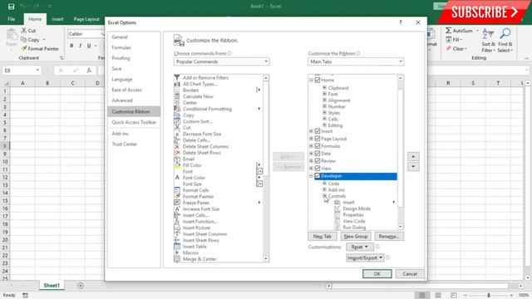Open the Reset customizations dropdown

360,247
